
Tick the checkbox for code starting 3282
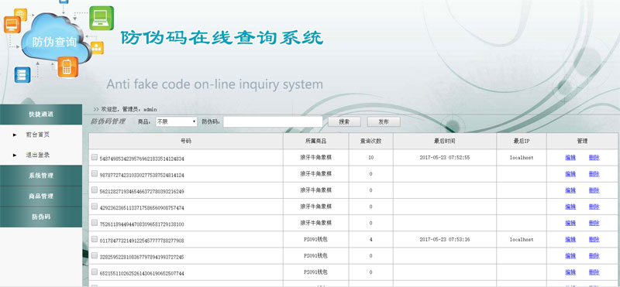(x=95, y=255)
